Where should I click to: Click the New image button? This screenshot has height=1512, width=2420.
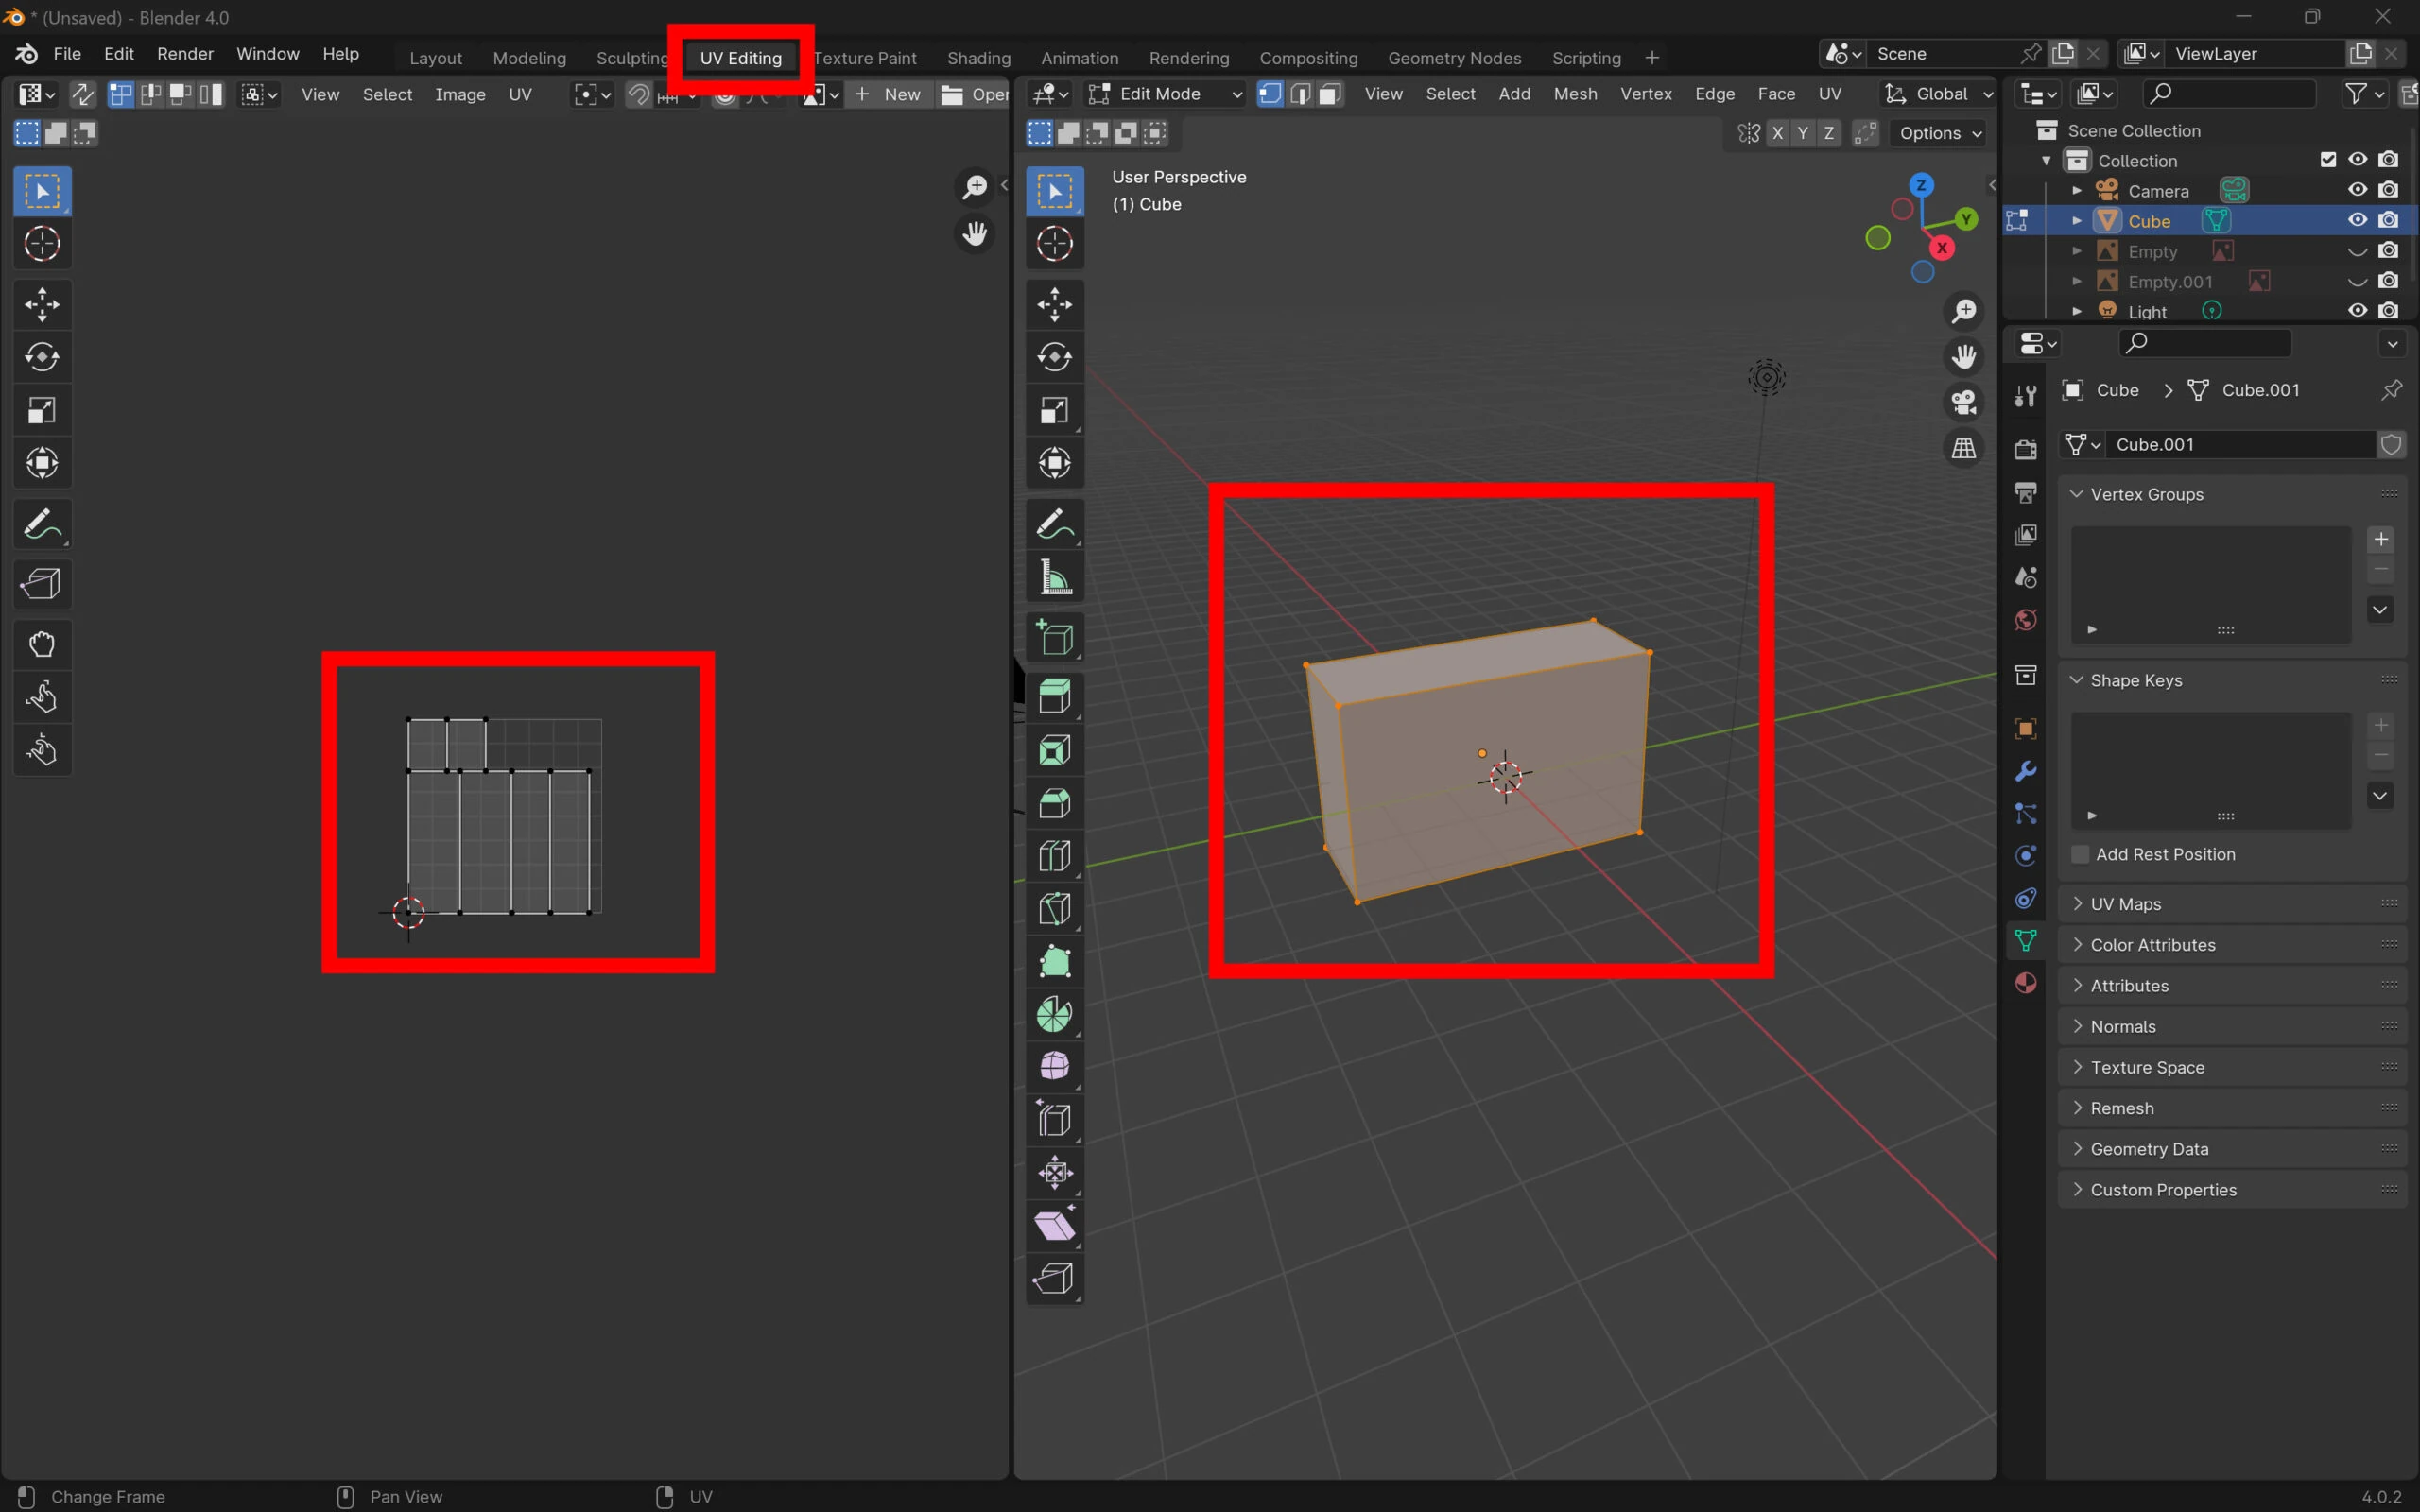coord(888,94)
